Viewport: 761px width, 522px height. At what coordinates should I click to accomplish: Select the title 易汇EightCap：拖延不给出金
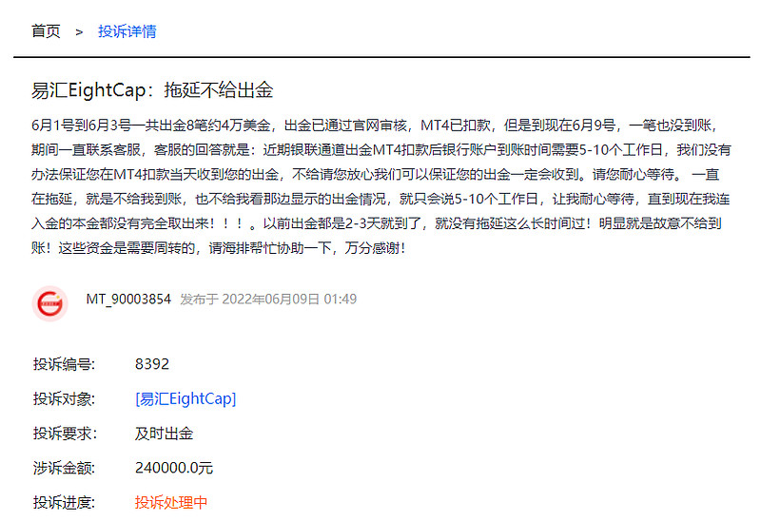pyautogui.click(x=152, y=91)
